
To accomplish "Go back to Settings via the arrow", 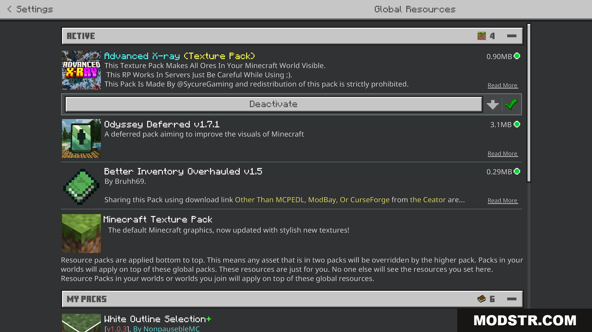I will [9, 9].
